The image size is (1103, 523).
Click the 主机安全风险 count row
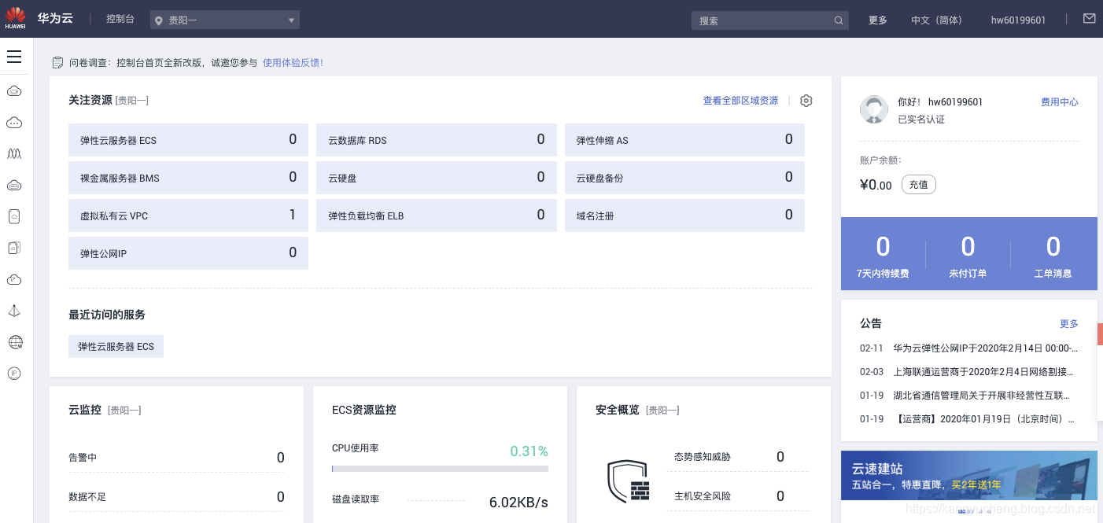[737, 496]
